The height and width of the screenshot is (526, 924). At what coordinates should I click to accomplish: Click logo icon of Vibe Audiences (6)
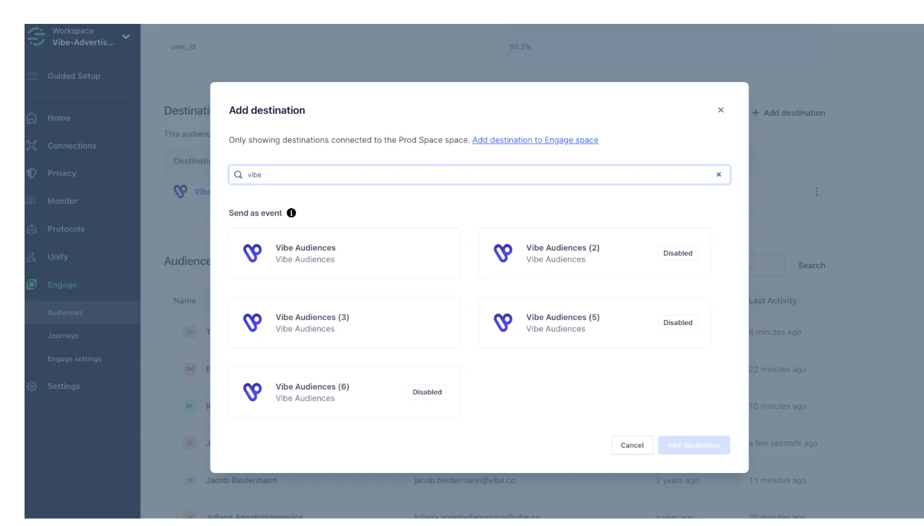tap(252, 392)
